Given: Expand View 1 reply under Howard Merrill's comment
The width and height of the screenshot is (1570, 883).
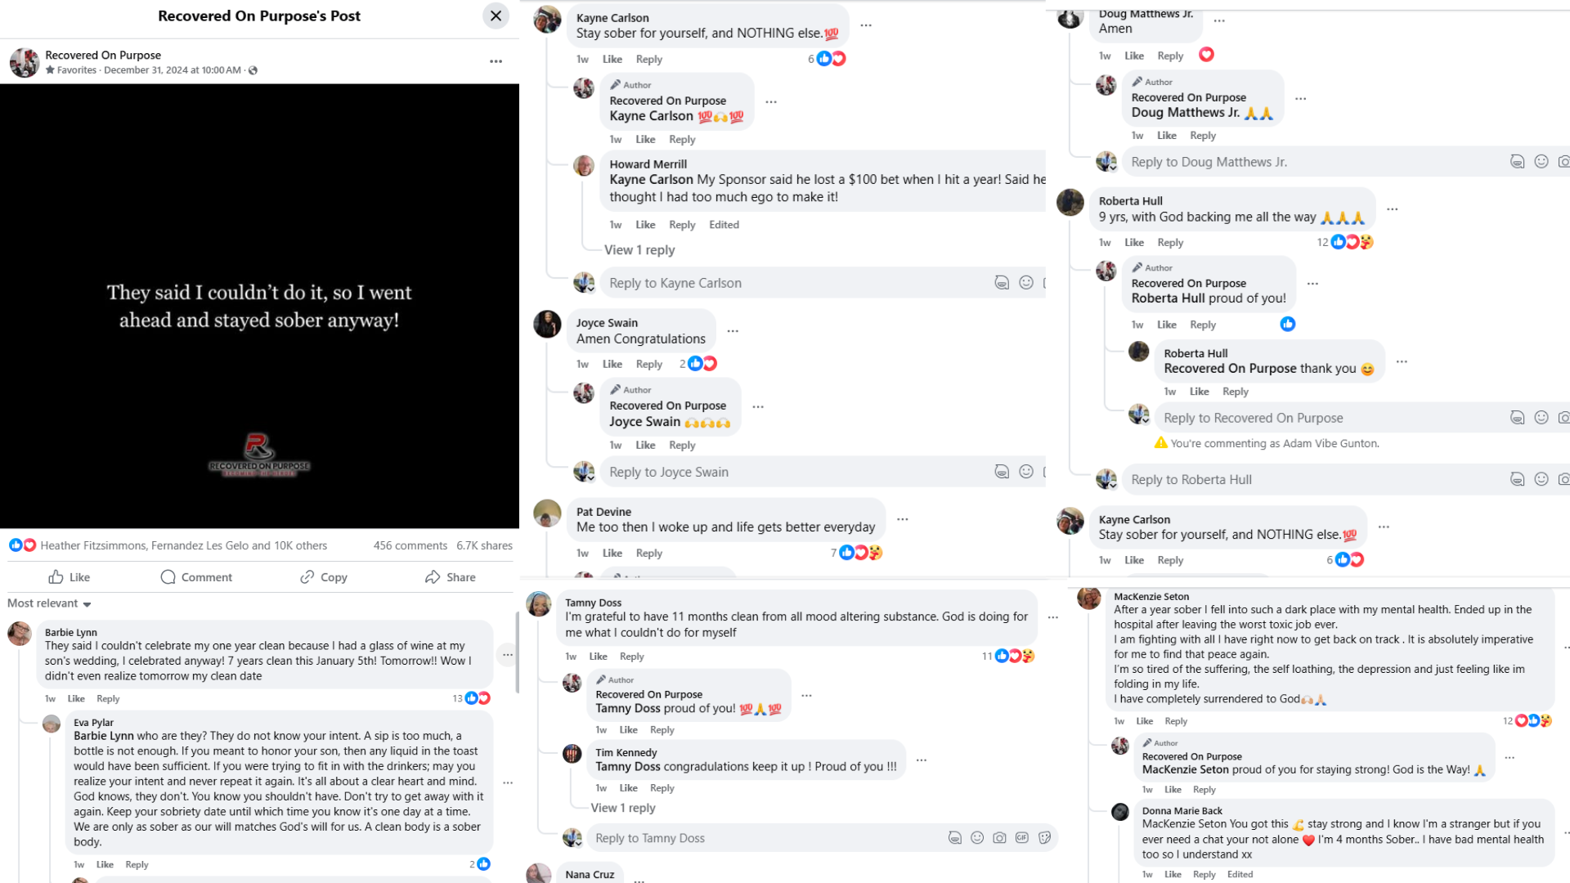Looking at the screenshot, I should (x=639, y=249).
